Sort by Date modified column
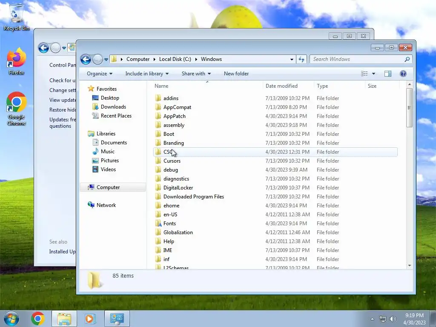436x327 pixels. (288, 86)
